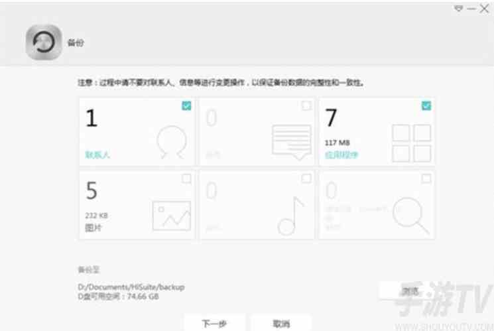Click the 117 MB size text

point(337,143)
